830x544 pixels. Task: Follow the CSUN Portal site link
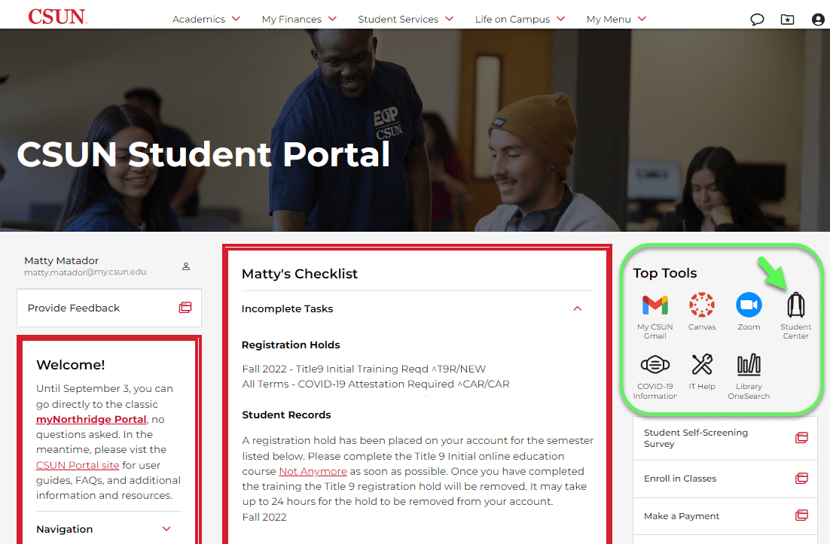pyautogui.click(x=78, y=465)
